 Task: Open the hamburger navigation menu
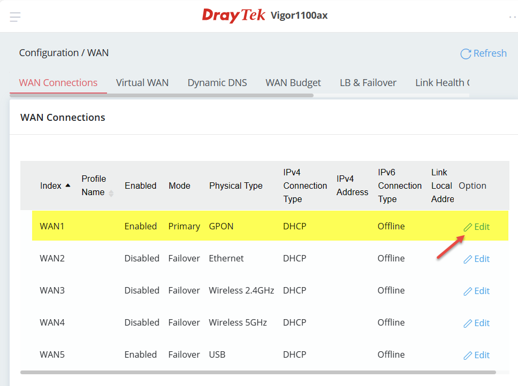tap(16, 17)
